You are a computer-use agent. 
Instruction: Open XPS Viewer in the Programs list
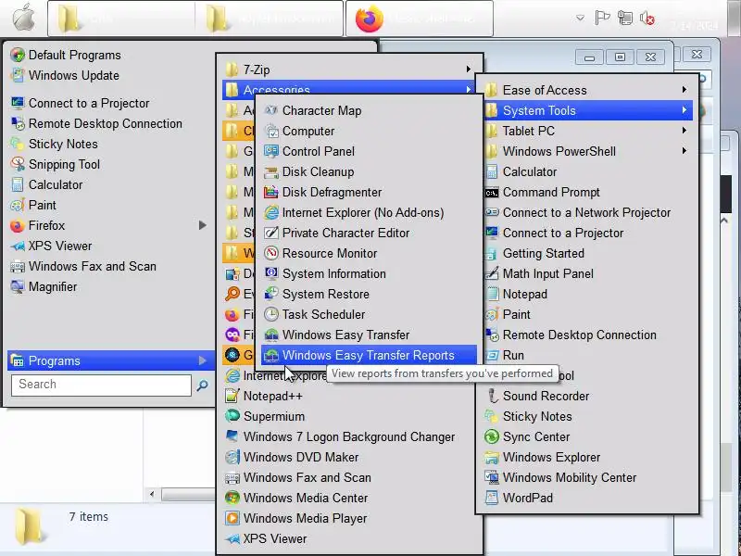coord(350,538)
